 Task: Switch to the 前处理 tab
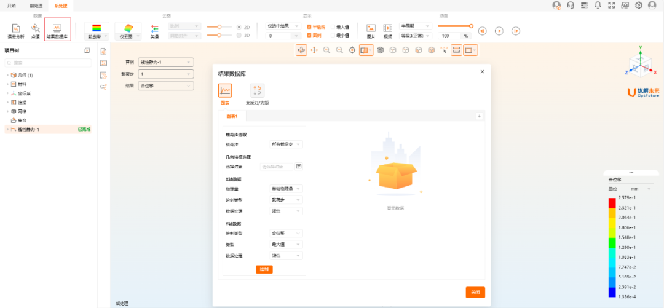[36, 6]
